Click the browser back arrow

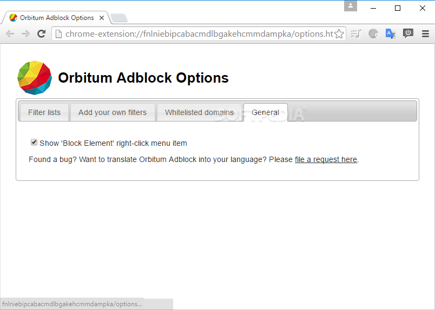pyautogui.click(x=10, y=34)
